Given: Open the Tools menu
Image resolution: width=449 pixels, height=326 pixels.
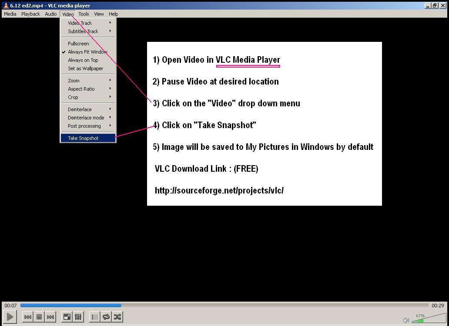Looking at the screenshot, I should pos(84,14).
